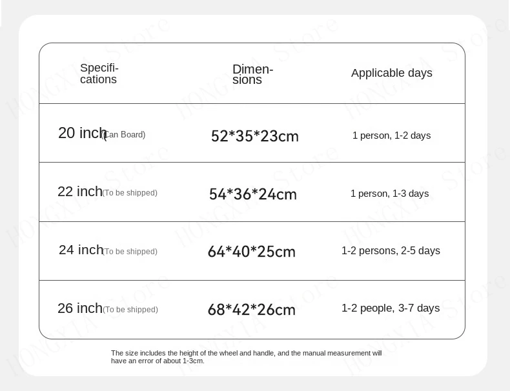Click the Specifications column header
The image size is (510, 391).
point(99,74)
